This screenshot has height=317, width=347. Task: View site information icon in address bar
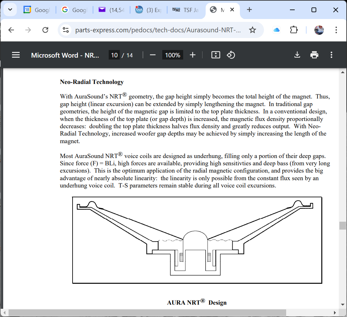tap(66, 30)
